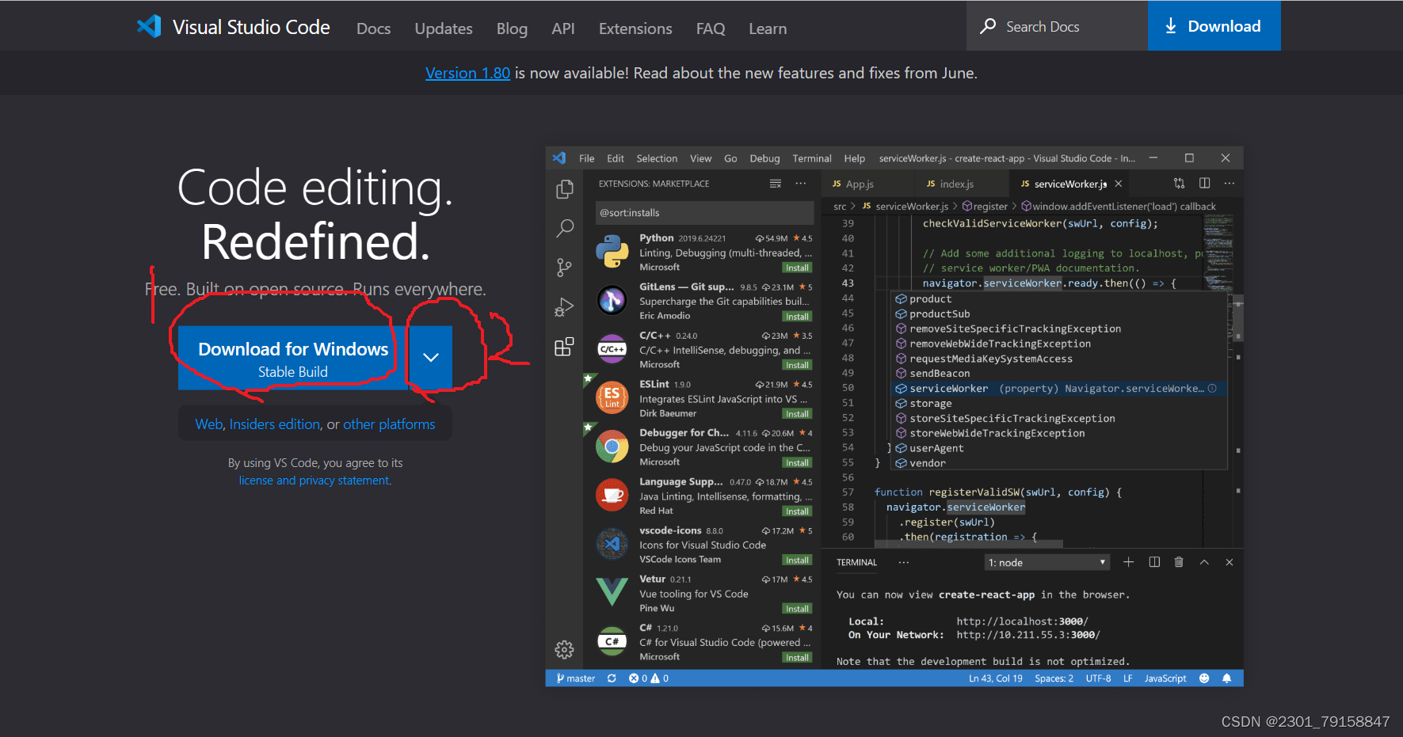Click the Download for Windows button
Viewport: 1403px width, 737px height.
coord(293,358)
